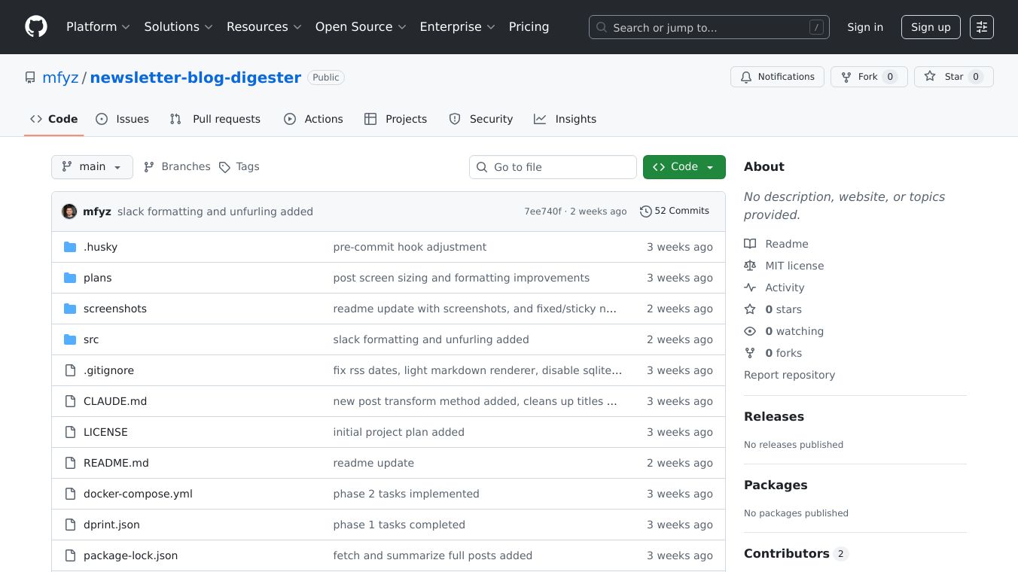This screenshot has width=1018, height=572.
Task: Fork the repository
Action: coord(868,76)
